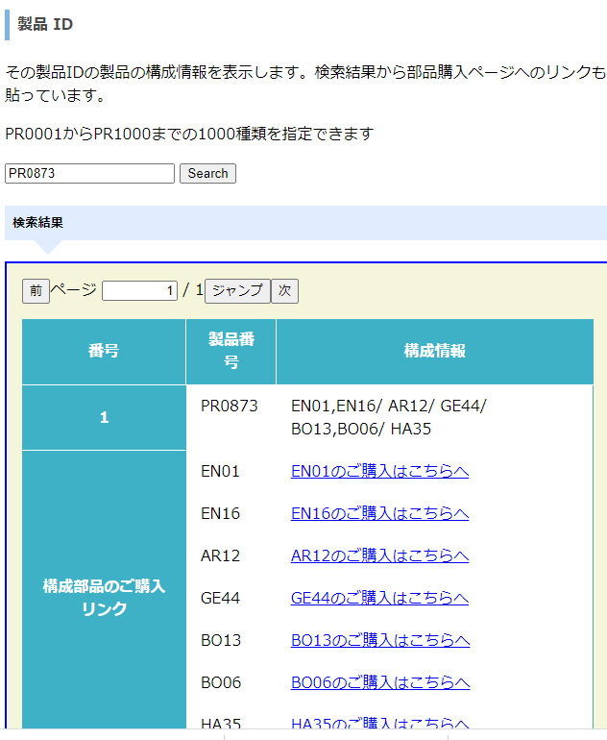Screen dimensions: 607x740
Task: Click the AR12 part code cell
Action: [x=220, y=555]
